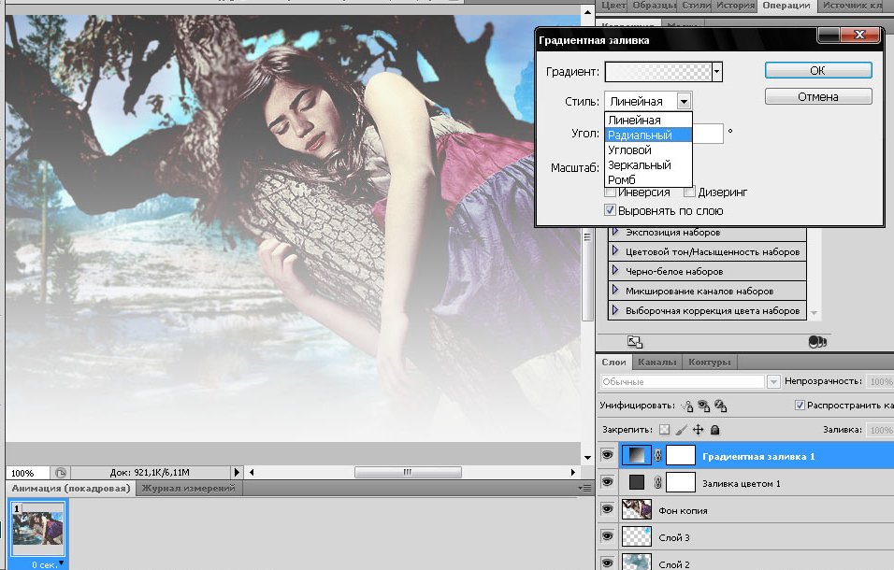The width and height of the screenshot is (894, 570).
Task: Click the Фон копия layer thumbnail
Action: pos(636,509)
